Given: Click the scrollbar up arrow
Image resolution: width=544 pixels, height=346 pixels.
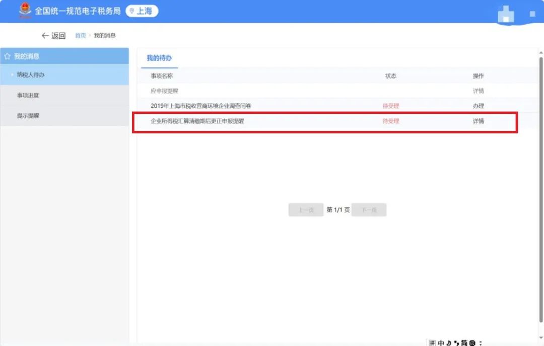Looking at the screenshot, I should [x=540, y=52].
